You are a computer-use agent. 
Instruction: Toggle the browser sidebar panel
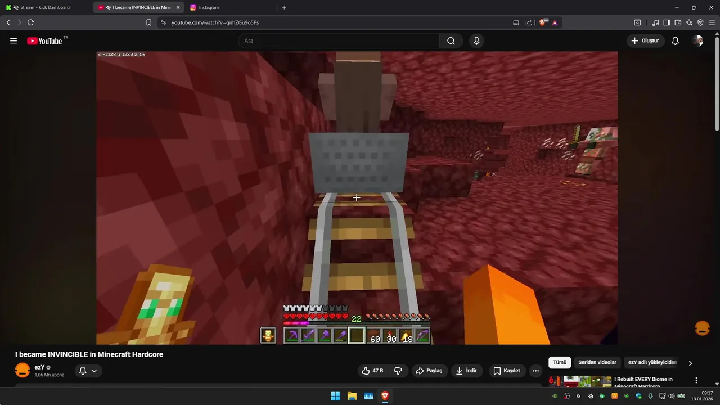coord(667,22)
